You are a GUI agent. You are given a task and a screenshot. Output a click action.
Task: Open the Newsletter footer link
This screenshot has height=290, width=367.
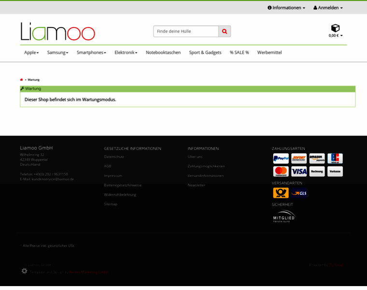click(197, 185)
